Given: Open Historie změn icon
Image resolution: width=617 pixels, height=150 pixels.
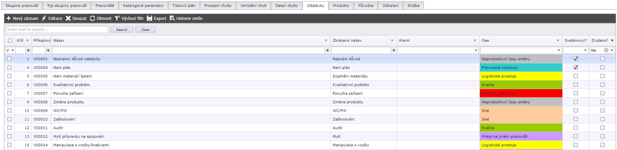Looking at the screenshot, I should pos(172,19).
